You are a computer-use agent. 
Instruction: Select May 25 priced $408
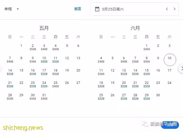pyautogui.click(x=56, y=84)
